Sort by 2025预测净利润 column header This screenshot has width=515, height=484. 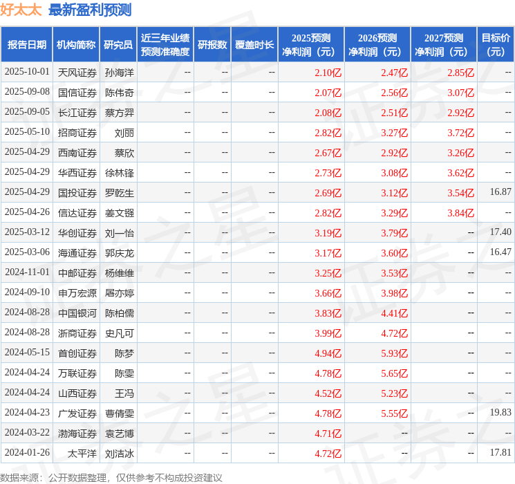(311, 44)
